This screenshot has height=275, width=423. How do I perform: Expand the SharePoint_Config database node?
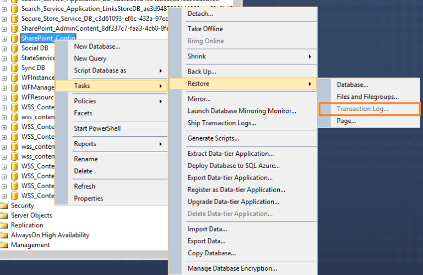[4, 39]
